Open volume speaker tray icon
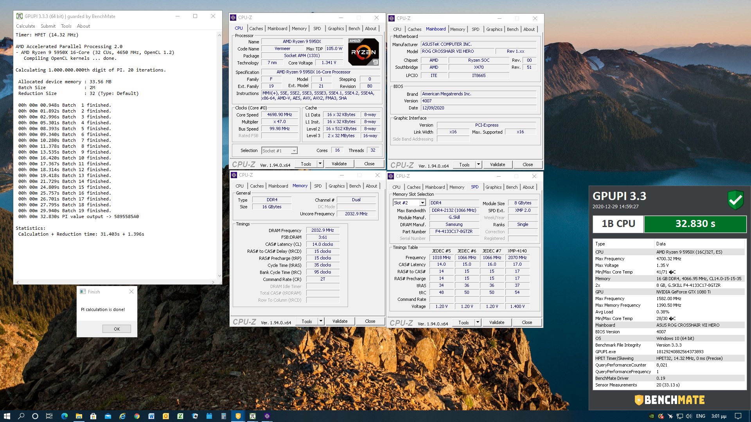The height and width of the screenshot is (422, 751). click(689, 416)
